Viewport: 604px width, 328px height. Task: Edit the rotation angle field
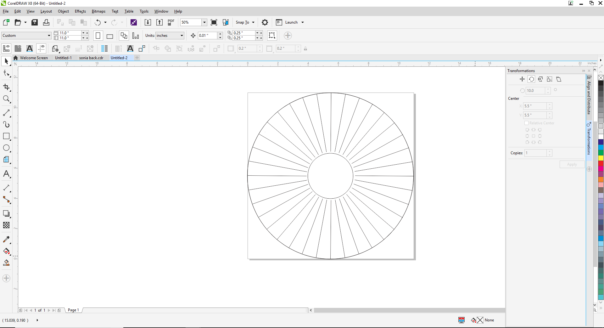pyautogui.click(x=536, y=91)
